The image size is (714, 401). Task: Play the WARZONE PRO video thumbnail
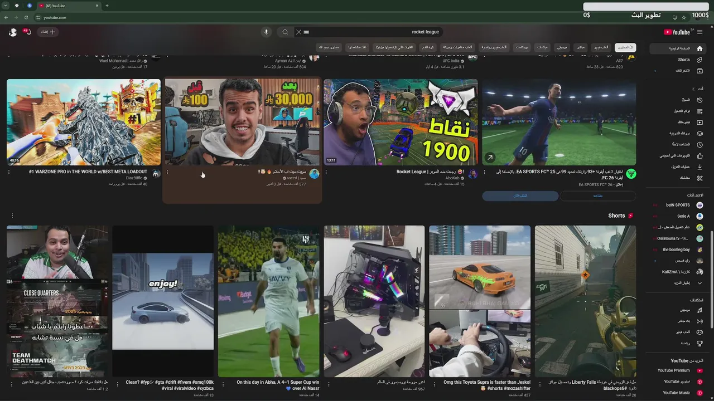[x=84, y=122]
